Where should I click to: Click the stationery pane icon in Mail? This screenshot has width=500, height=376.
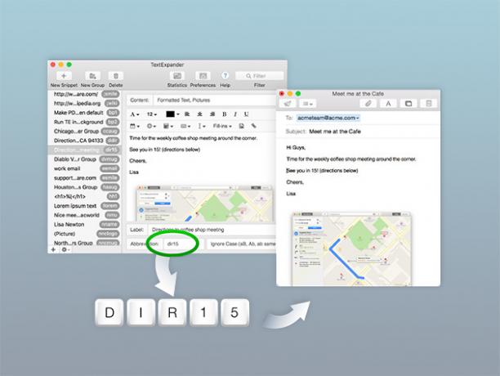tap(429, 103)
